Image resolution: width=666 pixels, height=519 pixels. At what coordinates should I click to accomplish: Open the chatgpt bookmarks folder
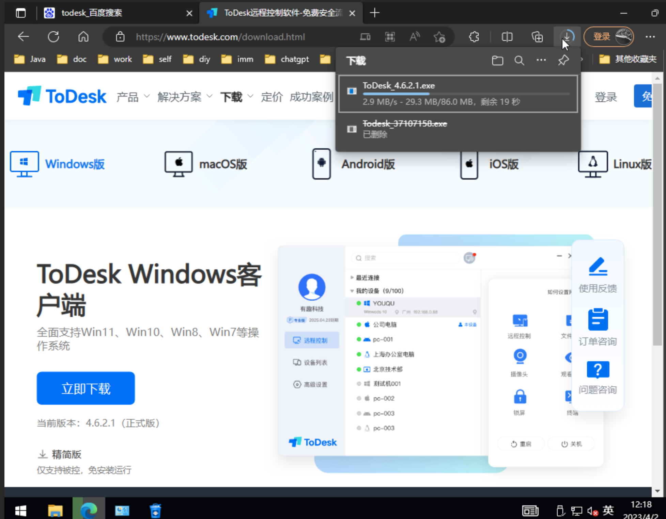(x=287, y=59)
